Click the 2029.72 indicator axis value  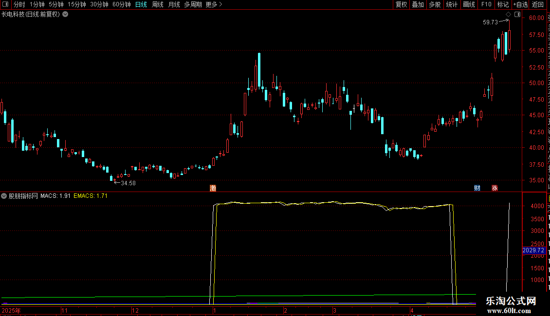pyautogui.click(x=533, y=250)
